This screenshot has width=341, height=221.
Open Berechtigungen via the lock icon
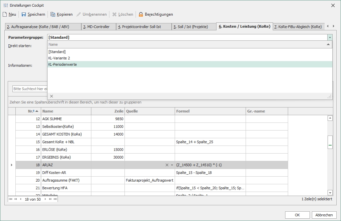click(x=141, y=14)
